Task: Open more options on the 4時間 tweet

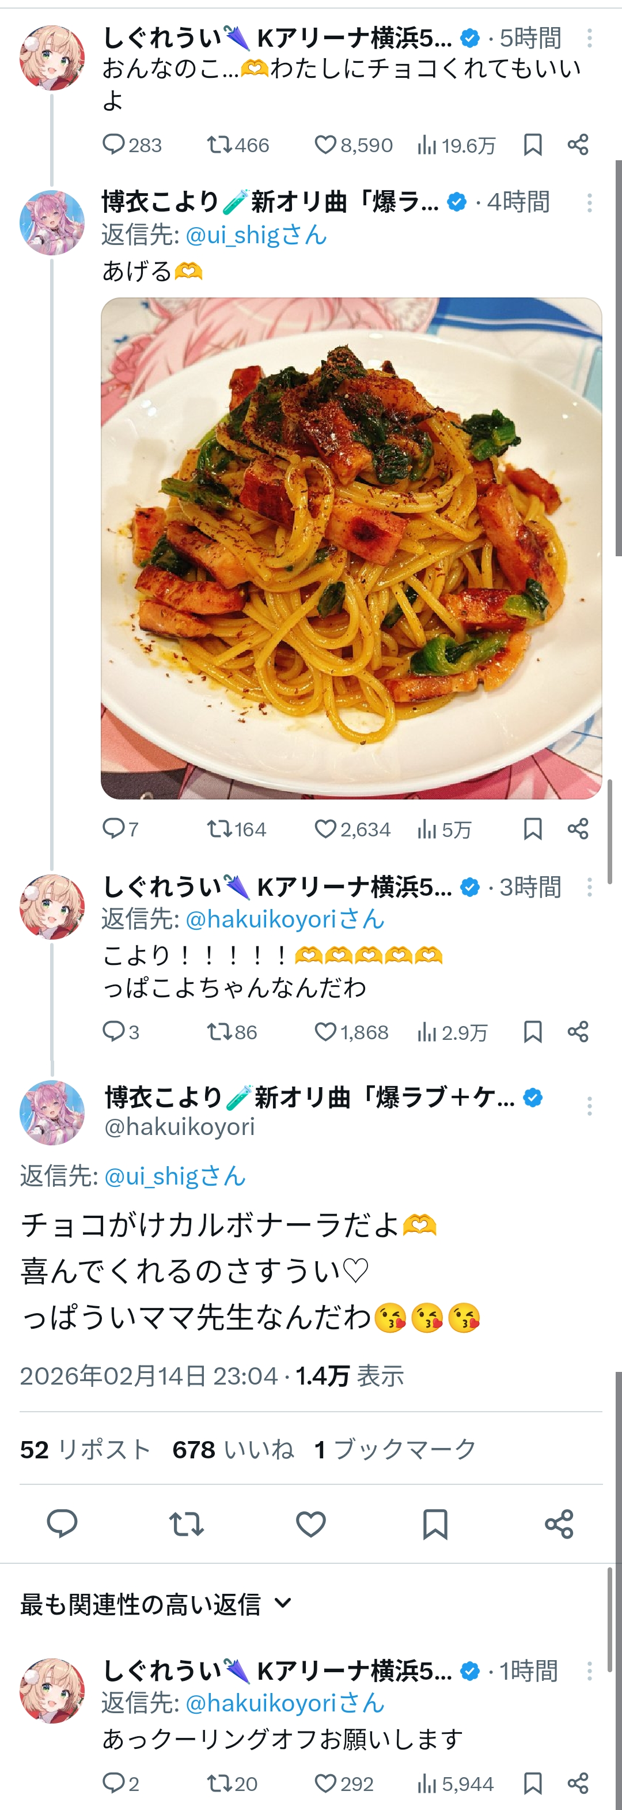Action: 589,203
